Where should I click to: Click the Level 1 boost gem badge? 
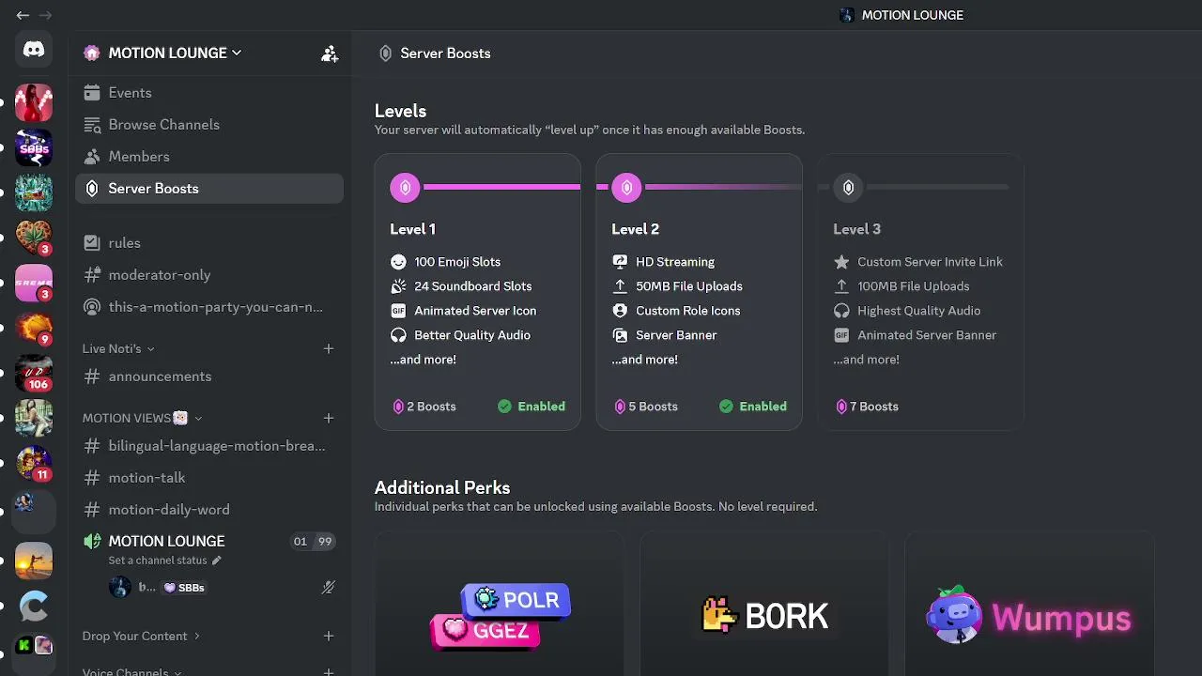pyautogui.click(x=405, y=188)
